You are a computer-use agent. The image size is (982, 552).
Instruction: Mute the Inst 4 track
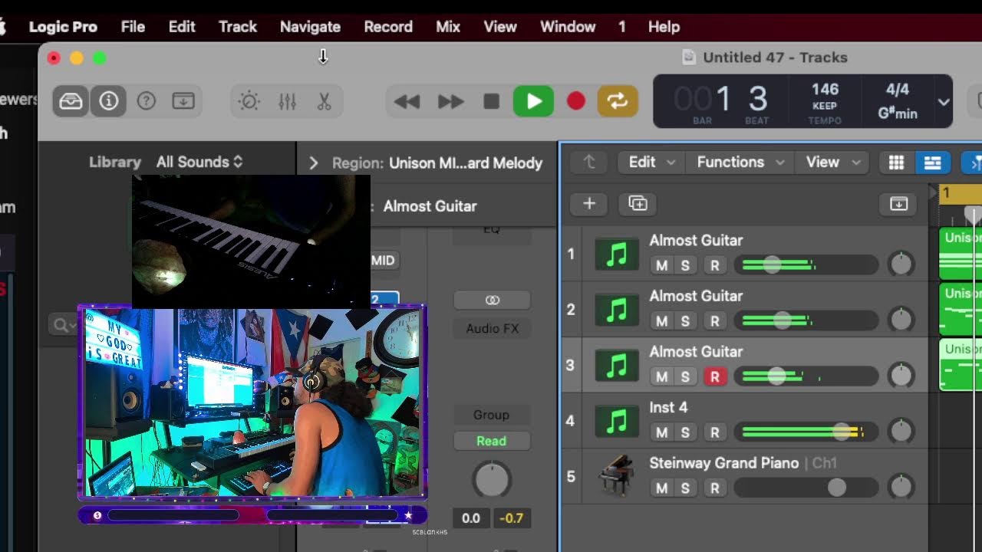tap(662, 432)
